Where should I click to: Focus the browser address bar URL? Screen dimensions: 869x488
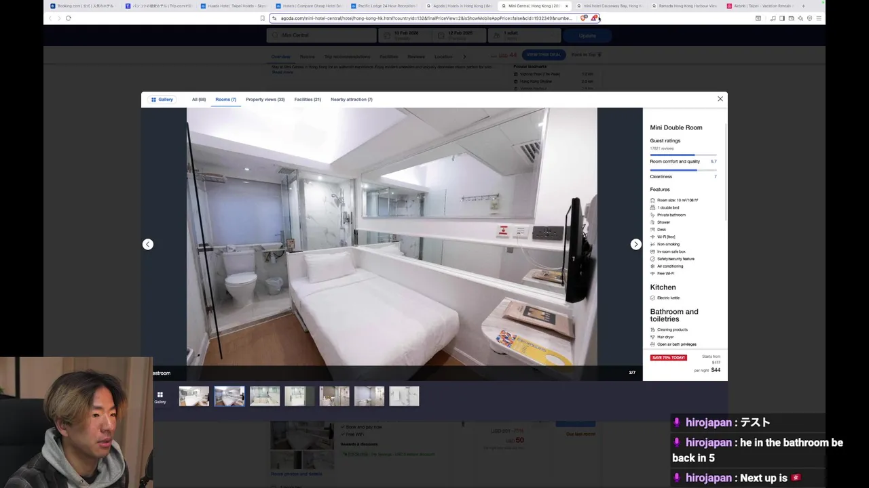coord(426,18)
